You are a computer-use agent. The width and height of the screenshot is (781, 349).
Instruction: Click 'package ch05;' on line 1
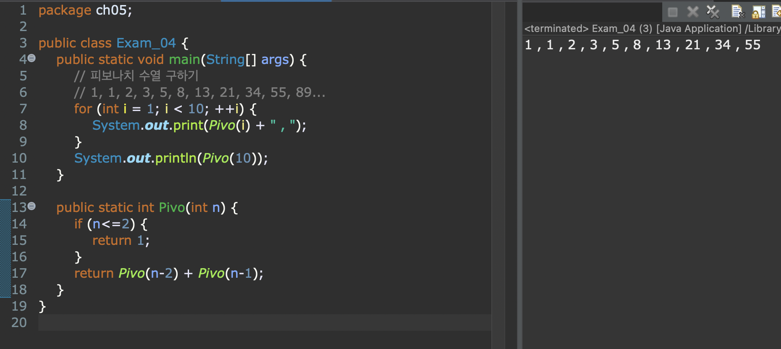85,10
